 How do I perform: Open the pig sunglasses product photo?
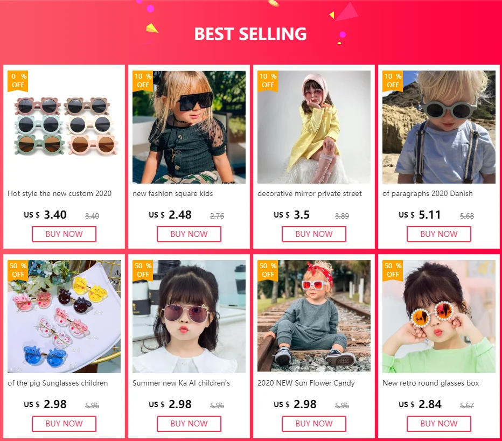coord(64,317)
